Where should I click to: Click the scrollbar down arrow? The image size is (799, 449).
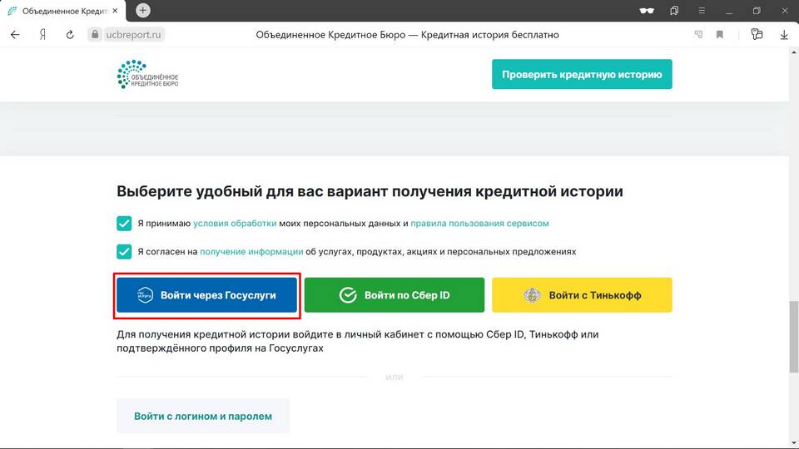tap(793, 443)
